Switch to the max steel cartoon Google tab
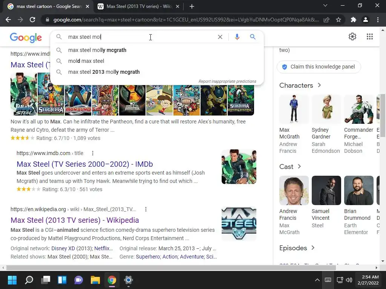The image size is (386, 289). (x=49, y=6)
